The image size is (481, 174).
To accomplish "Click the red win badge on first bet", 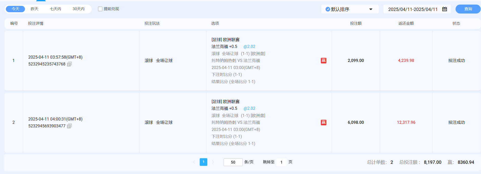I will coord(323,61).
